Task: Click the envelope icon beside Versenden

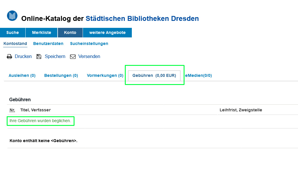Action: click(73, 57)
